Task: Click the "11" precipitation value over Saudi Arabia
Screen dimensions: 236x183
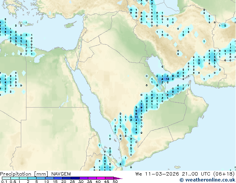Action: coord(136,117)
